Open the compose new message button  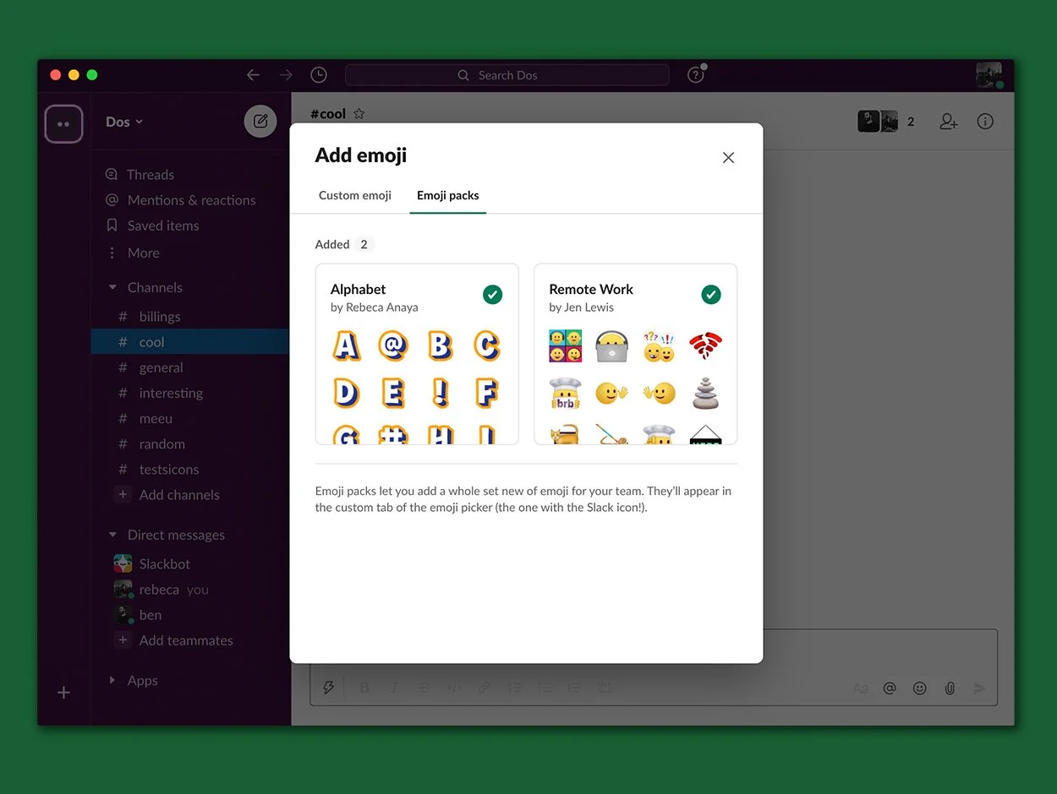point(260,122)
